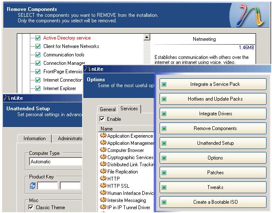Click the Name column header in services list

[126, 129]
